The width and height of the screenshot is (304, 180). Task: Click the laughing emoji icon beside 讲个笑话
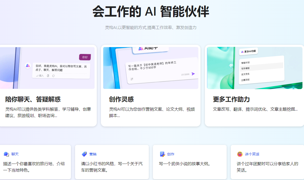(240, 154)
